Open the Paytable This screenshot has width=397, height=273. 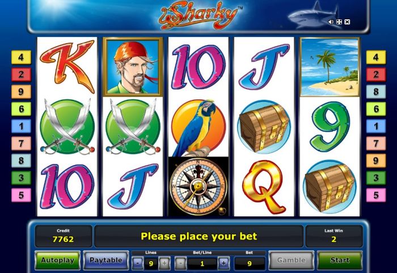106,261
